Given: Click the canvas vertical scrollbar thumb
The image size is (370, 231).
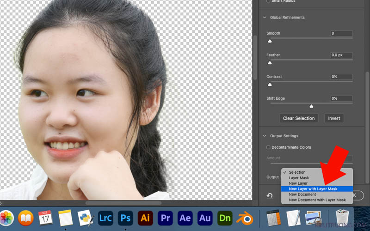Looking at the screenshot, I should point(255,58).
